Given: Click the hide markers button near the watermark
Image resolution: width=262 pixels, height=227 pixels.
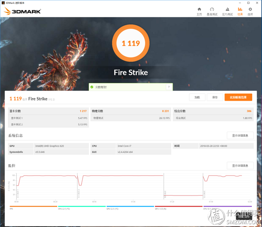Looking at the screenshot, I should (x=244, y=217).
